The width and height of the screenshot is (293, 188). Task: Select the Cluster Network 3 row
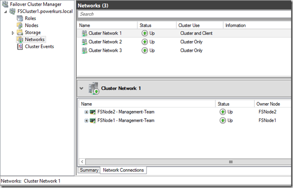pos(184,50)
